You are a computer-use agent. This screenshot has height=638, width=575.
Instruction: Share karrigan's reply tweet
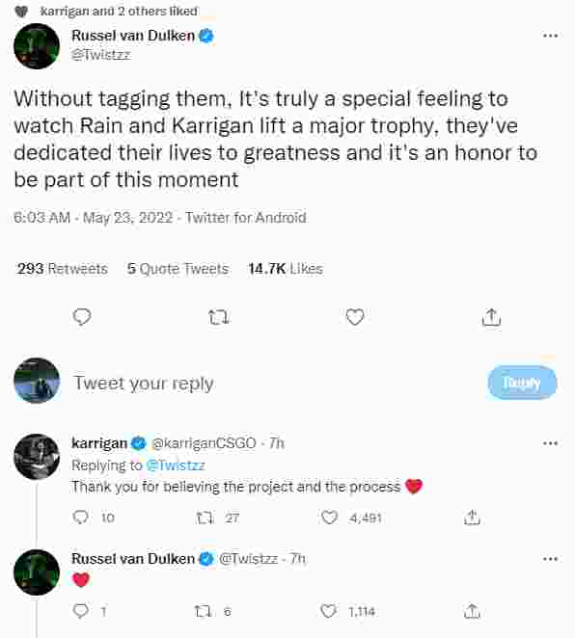pos(472,518)
